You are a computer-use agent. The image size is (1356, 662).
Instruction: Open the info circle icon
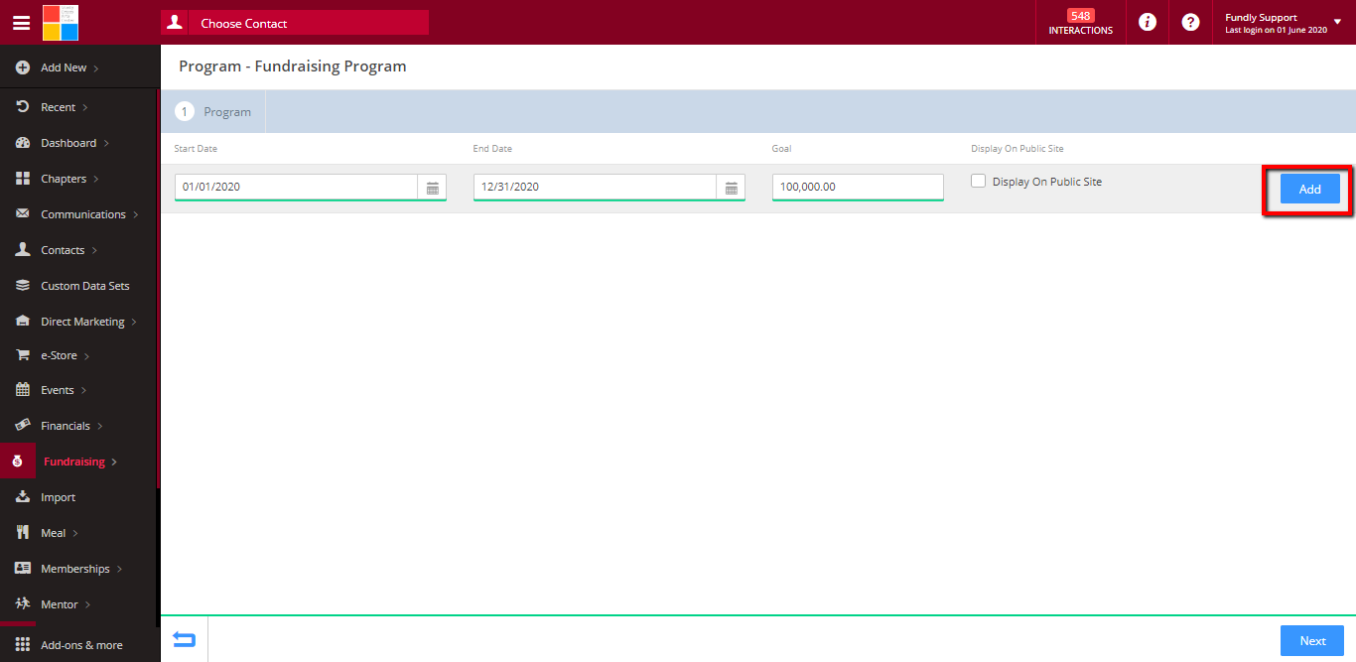coord(1148,22)
